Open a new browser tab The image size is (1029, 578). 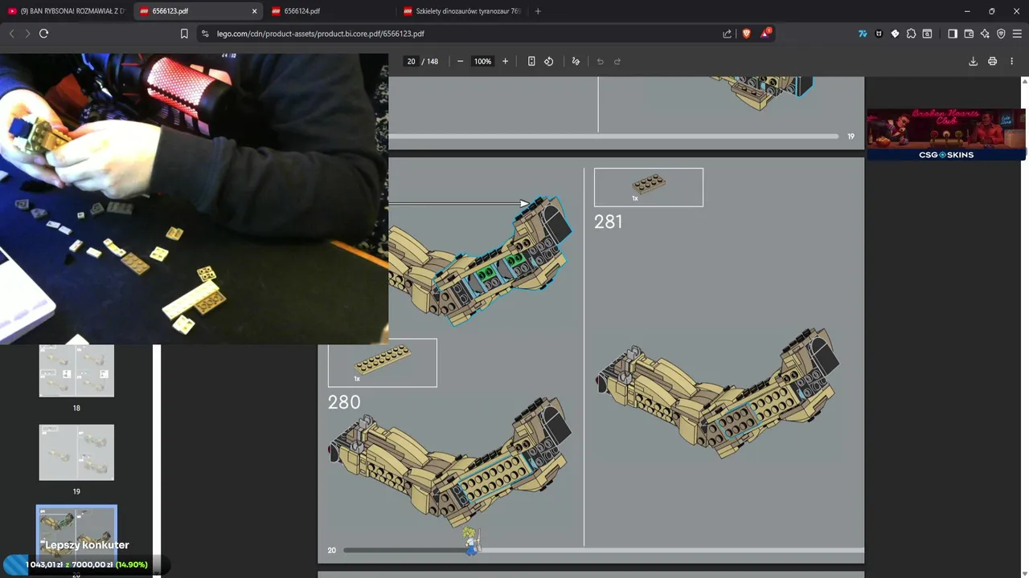[x=538, y=11]
